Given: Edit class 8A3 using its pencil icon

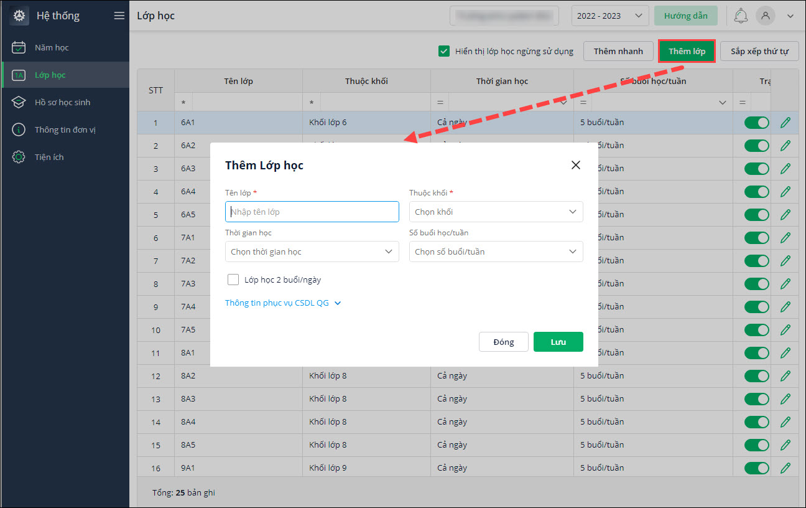Looking at the screenshot, I should (x=785, y=398).
